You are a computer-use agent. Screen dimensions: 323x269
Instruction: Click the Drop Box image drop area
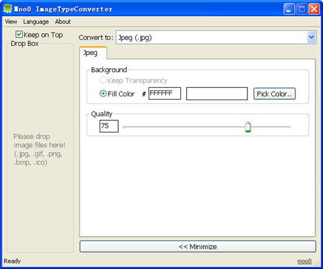pos(40,148)
